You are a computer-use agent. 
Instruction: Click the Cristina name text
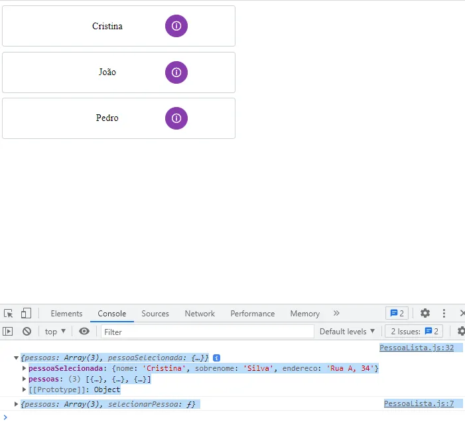pyautogui.click(x=107, y=26)
